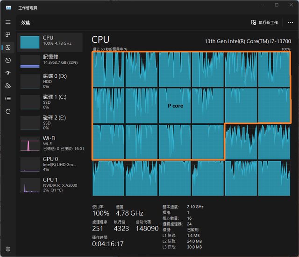Select 記憶體 in the performance list

tap(50, 60)
